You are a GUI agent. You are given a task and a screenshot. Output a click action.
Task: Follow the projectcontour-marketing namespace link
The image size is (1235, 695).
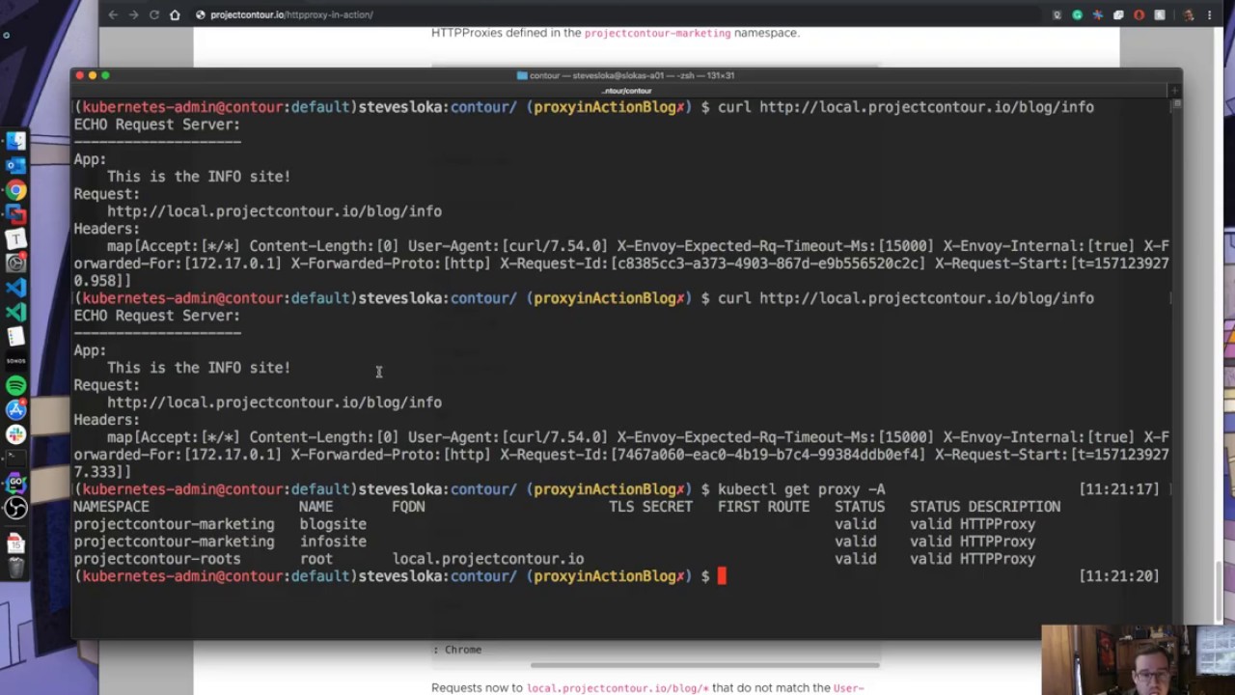[x=657, y=33]
